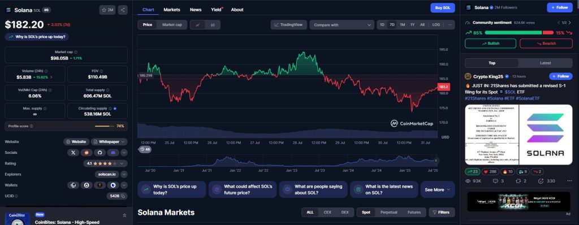This screenshot has width=579, height=225.
Task: Expand the rating 4.1 details
Action: [x=106, y=163]
